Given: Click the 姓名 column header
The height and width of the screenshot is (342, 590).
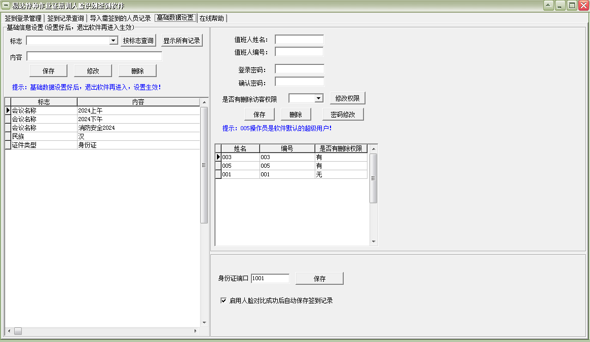Looking at the screenshot, I should tap(240, 148).
